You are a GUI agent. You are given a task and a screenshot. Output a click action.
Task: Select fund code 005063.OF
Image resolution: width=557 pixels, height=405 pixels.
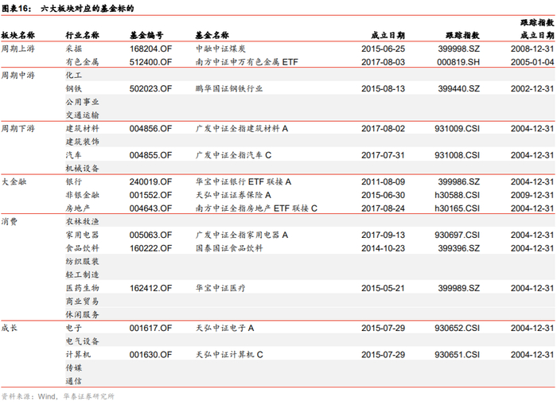click(150, 236)
